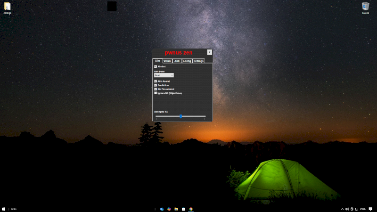Expand the Aim Bone dropdown
Viewport: 377px width, 212px height.
(164, 75)
